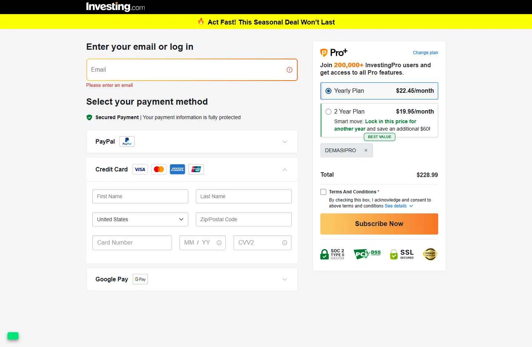This screenshot has width=532, height=347.
Task: Click the UnionPay card icon
Action: click(196, 169)
